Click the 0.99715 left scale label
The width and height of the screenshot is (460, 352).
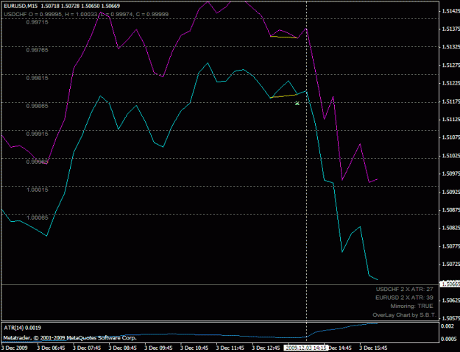pyautogui.click(x=38, y=22)
